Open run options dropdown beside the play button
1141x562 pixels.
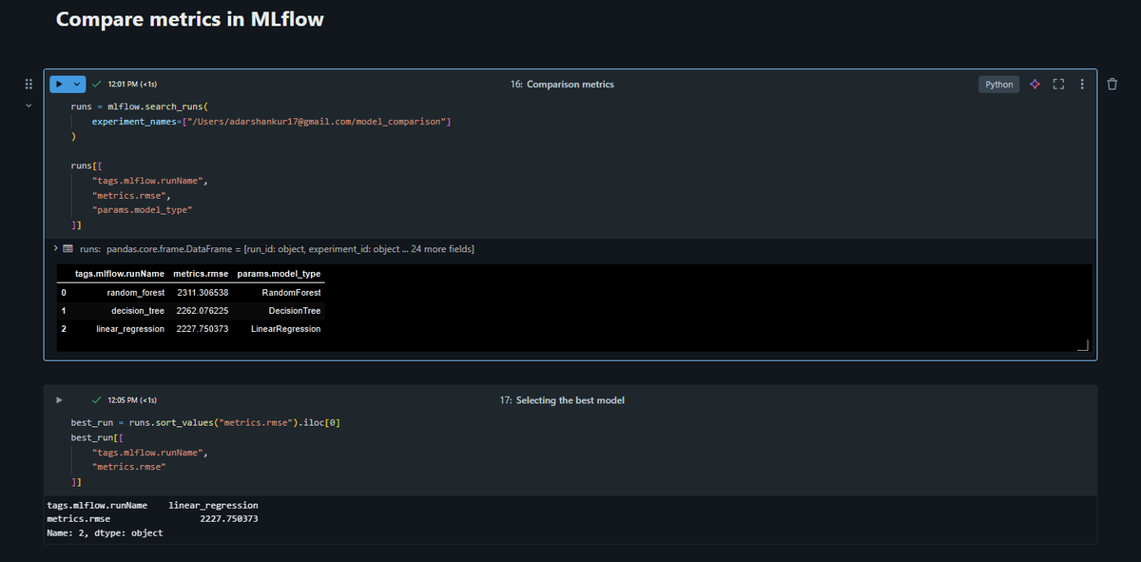coord(77,85)
